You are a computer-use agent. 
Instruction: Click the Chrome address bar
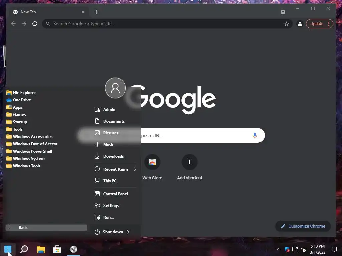pyautogui.click(x=167, y=24)
